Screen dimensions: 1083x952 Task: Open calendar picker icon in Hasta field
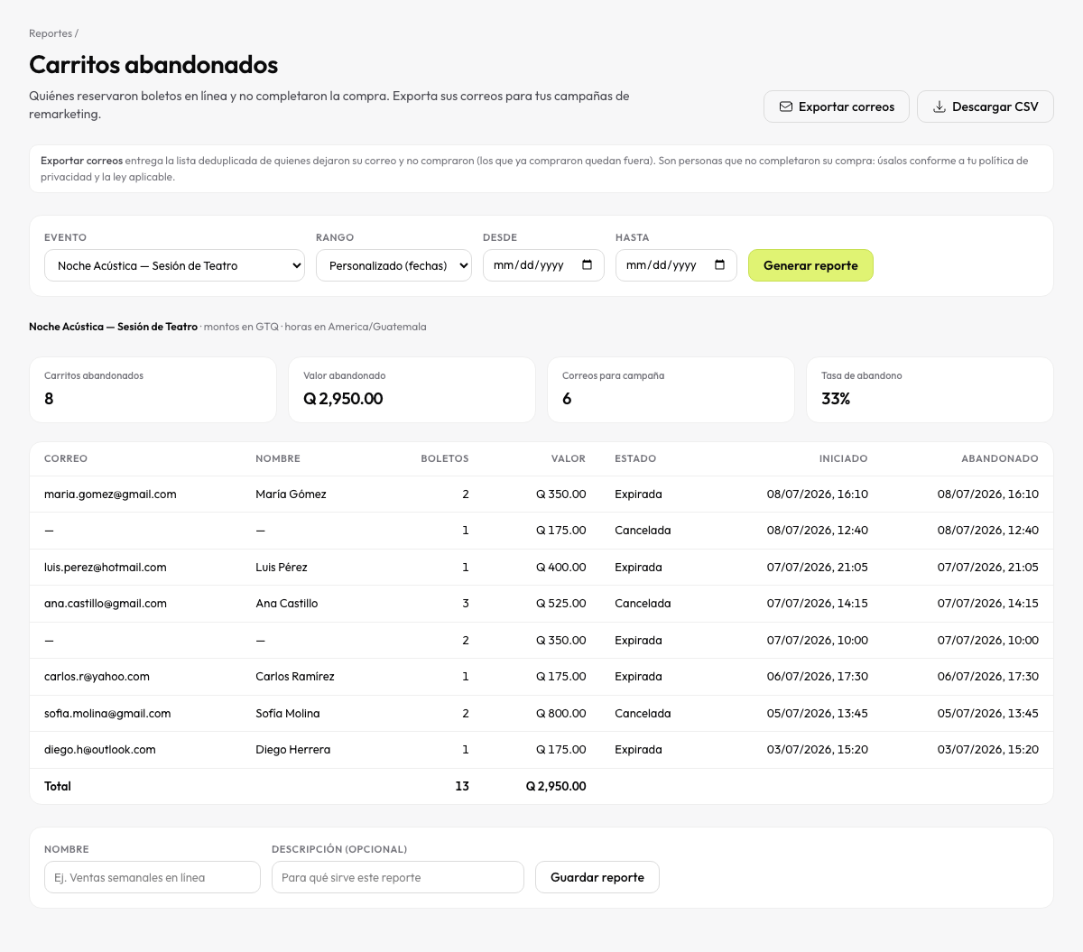(720, 265)
